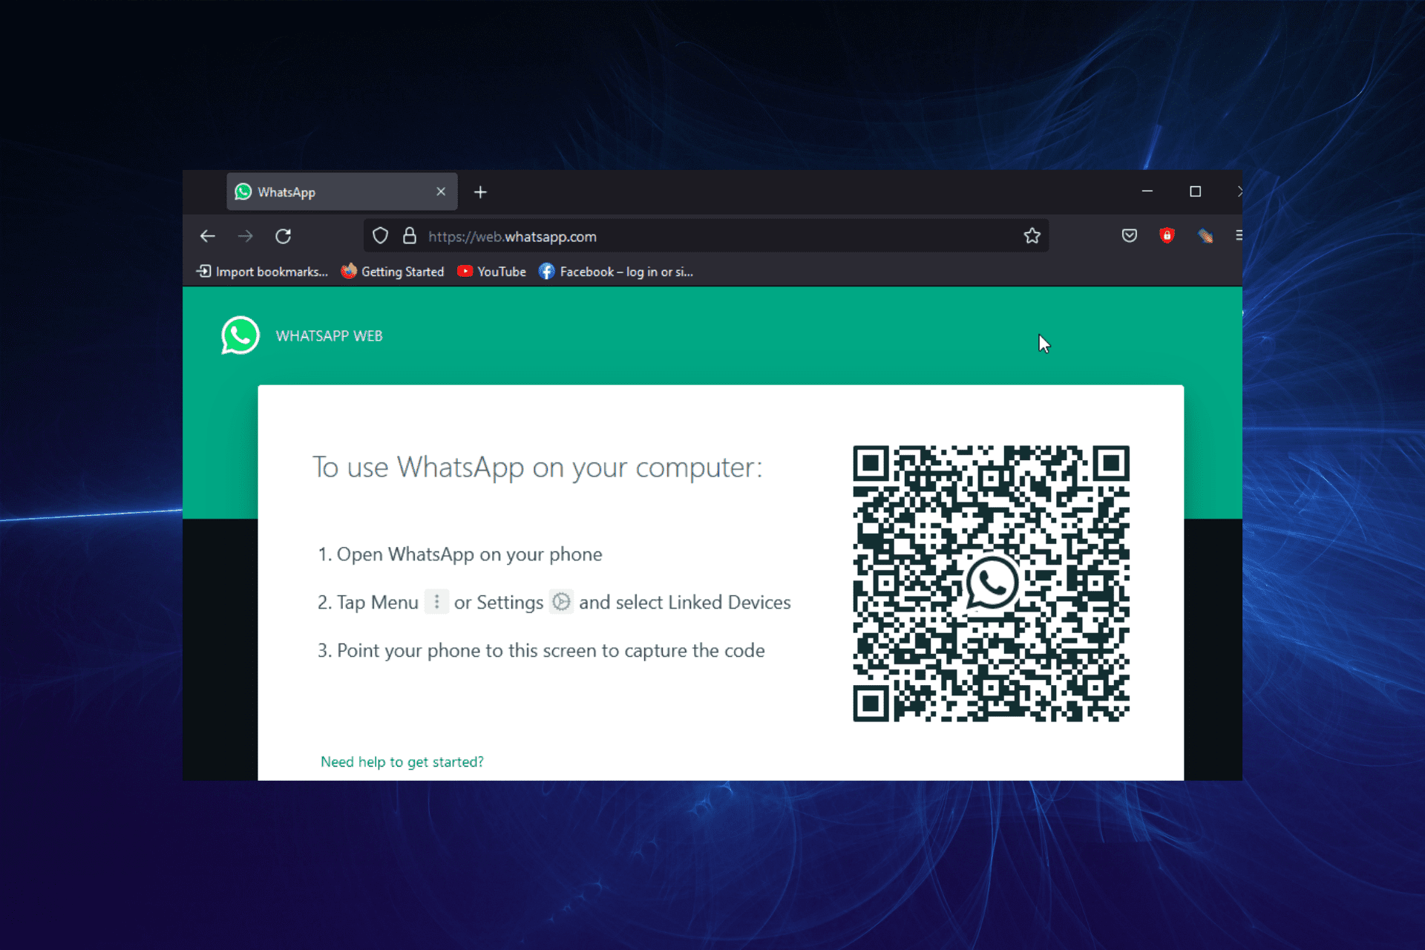This screenshot has height=950, width=1425.
Task: Open the YouTube bookmark
Action: 491,272
